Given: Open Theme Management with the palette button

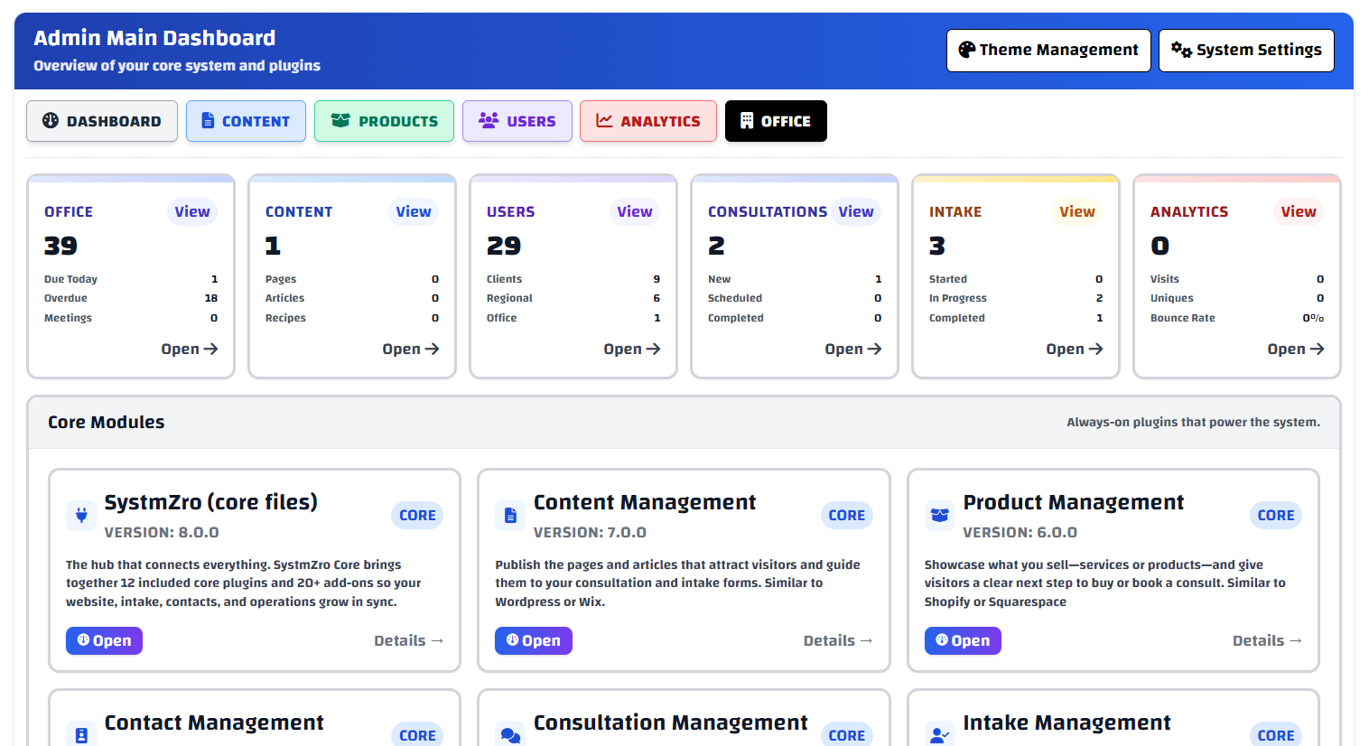Looking at the screenshot, I should pos(1048,51).
